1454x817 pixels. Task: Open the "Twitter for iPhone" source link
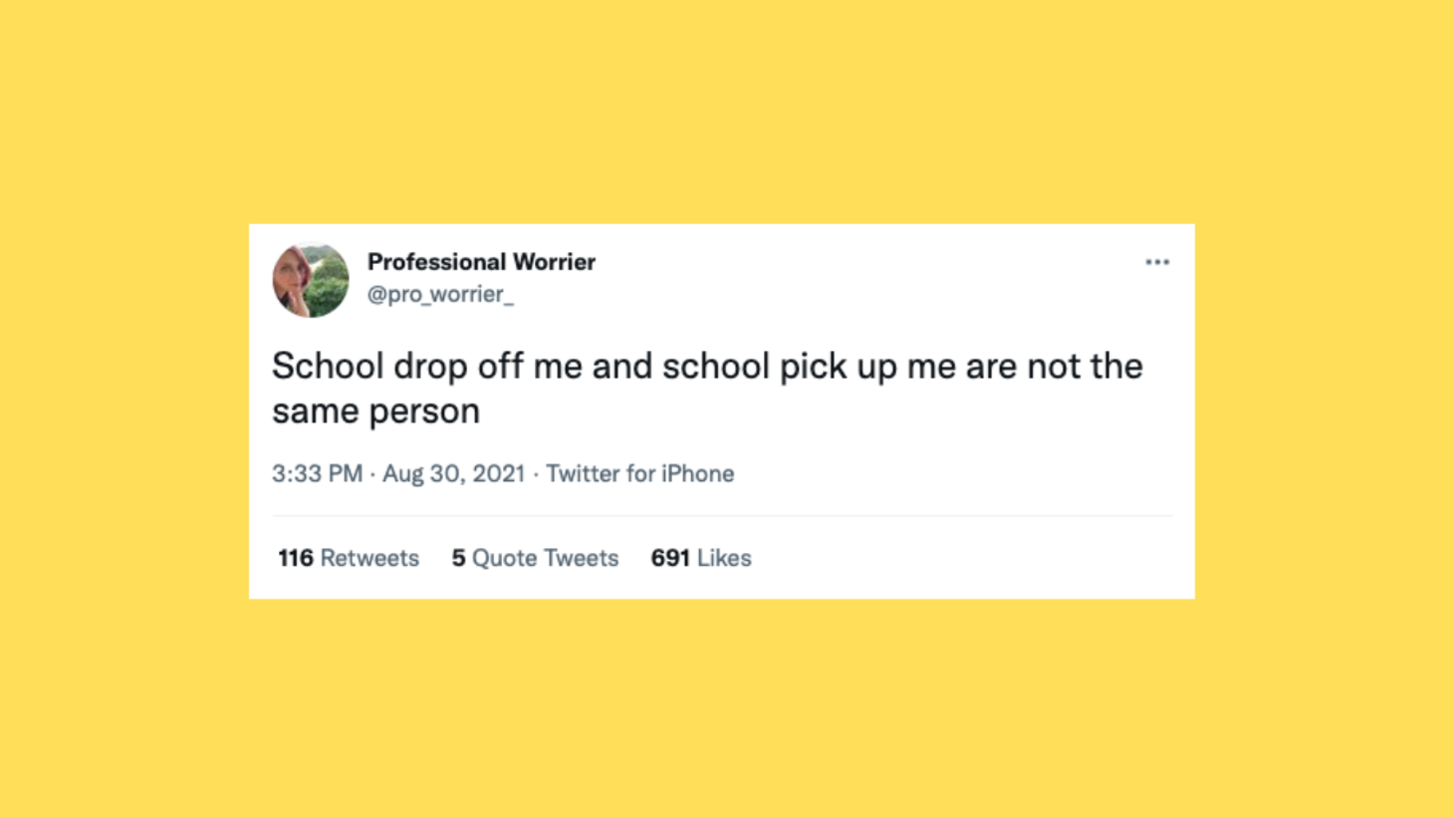[639, 474]
